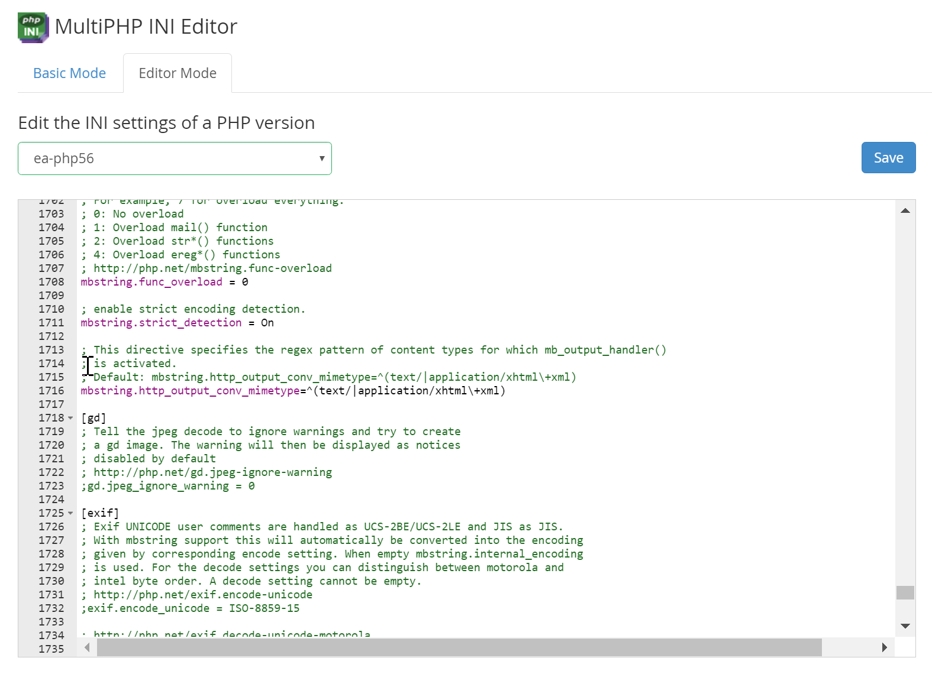932x674 pixels.
Task: Collapse the [gd] section fold arrow
Action: pos(70,418)
